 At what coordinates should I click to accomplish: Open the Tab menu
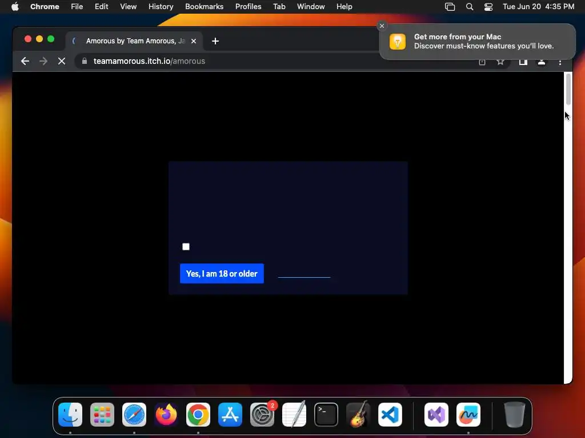click(279, 7)
